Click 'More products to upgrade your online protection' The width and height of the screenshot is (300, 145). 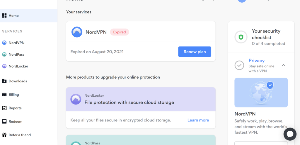113,77
